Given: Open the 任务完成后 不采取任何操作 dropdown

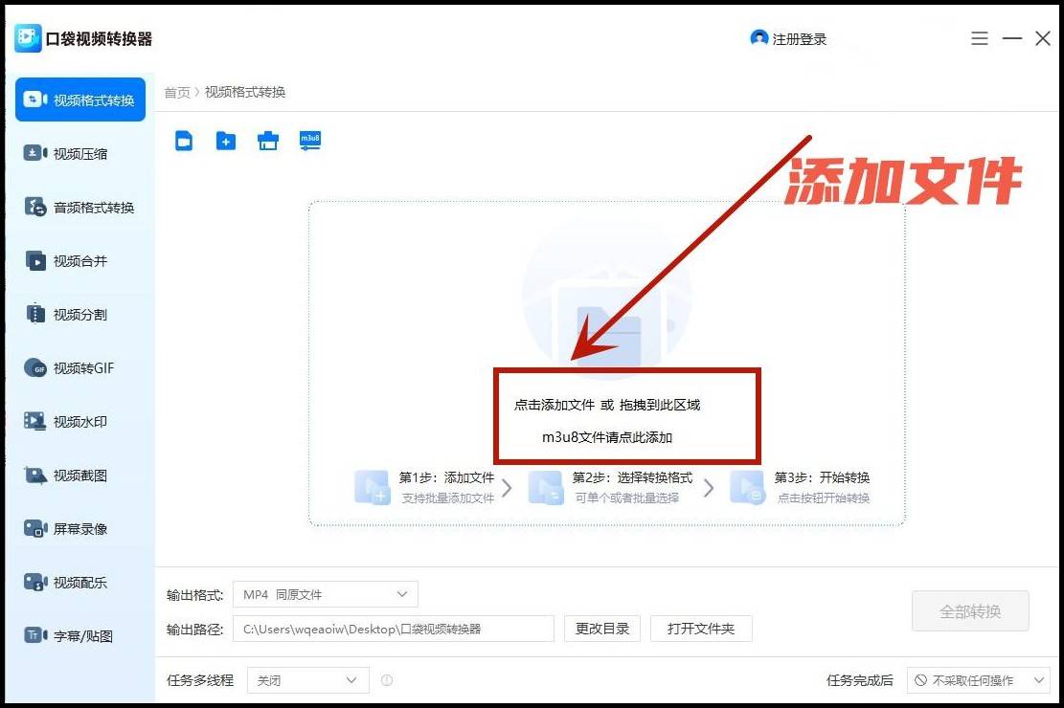Looking at the screenshot, I should click(979, 680).
